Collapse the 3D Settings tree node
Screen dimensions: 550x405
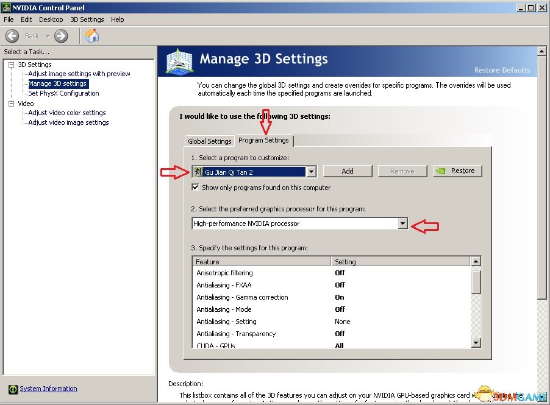pos(12,65)
